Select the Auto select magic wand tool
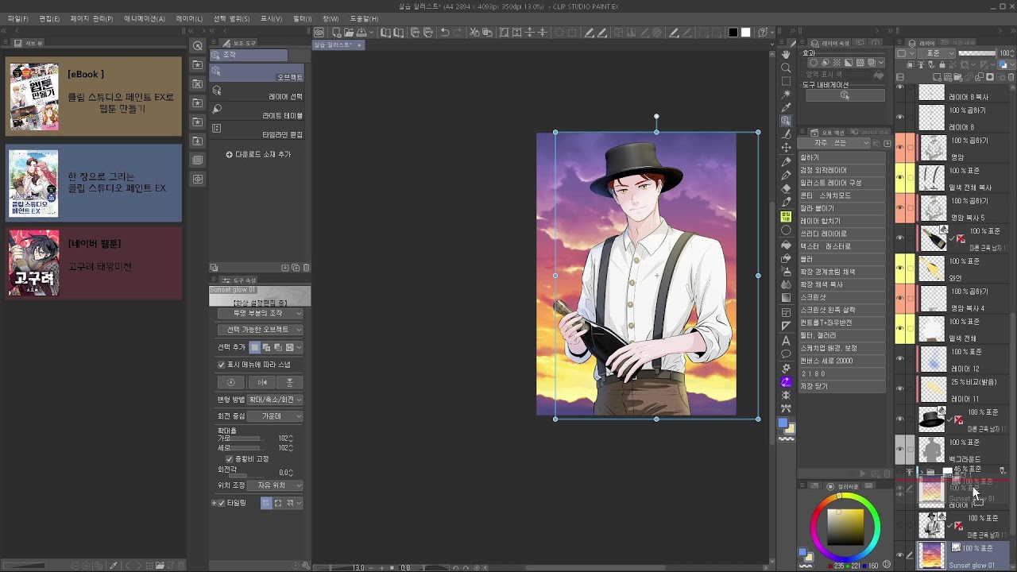The width and height of the screenshot is (1017, 572). tap(786, 94)
